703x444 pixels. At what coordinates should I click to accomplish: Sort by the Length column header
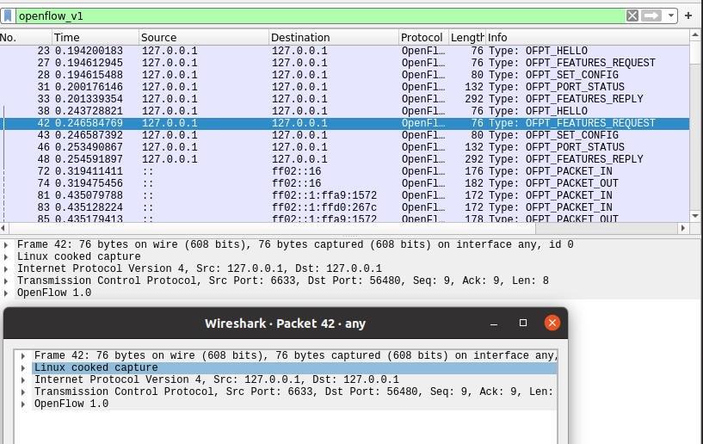466,38
